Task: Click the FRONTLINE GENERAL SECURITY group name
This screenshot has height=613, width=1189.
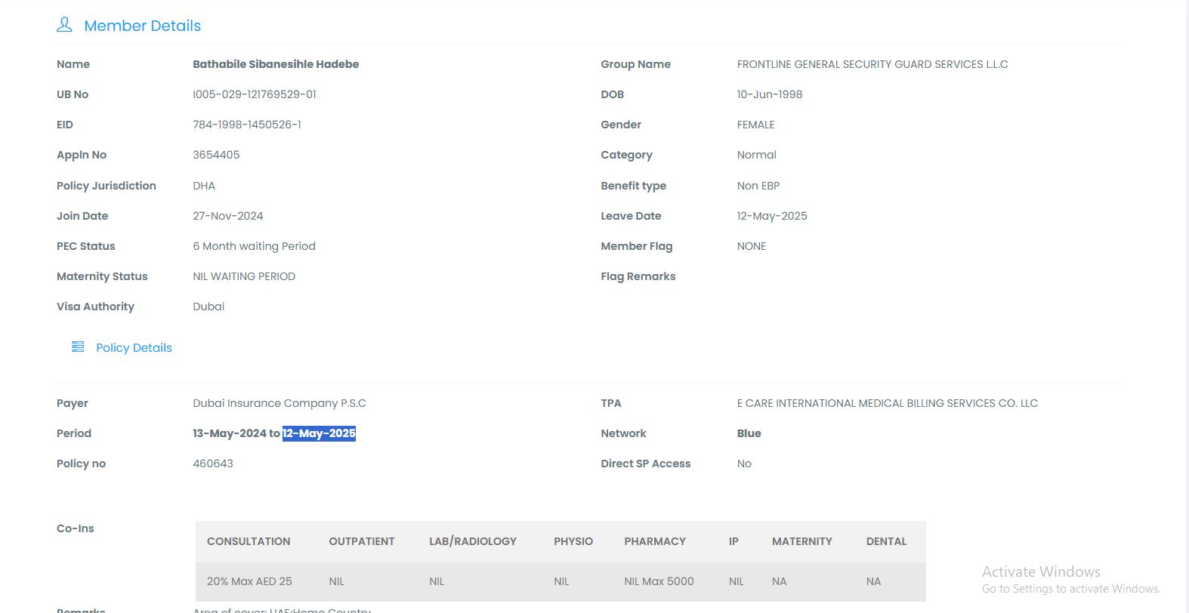Action: [872, 64]
